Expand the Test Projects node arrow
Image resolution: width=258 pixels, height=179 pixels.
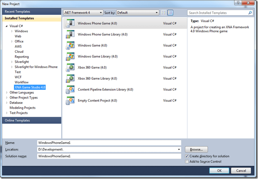pos(7,113)
